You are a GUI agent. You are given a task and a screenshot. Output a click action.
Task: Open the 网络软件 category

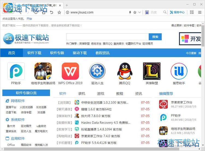[18, 101]
